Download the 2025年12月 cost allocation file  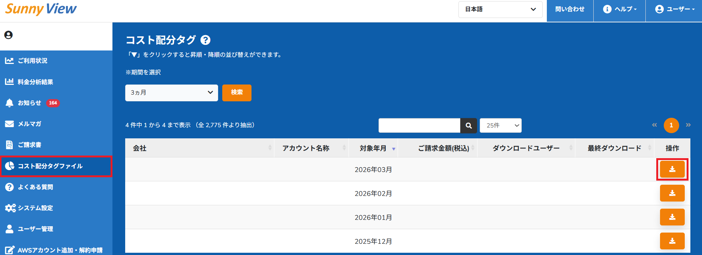click(672, 241)
